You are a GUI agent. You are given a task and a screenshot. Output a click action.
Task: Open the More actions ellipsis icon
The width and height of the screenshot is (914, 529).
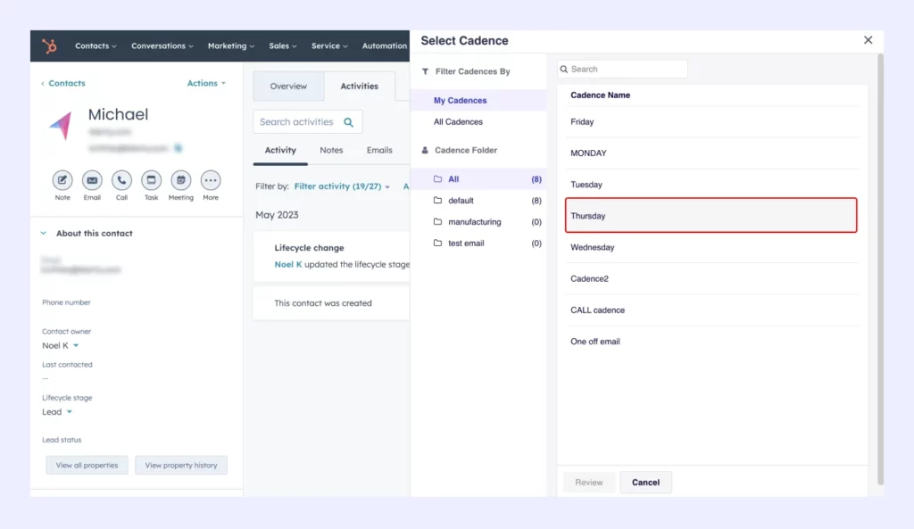(210, 180)
